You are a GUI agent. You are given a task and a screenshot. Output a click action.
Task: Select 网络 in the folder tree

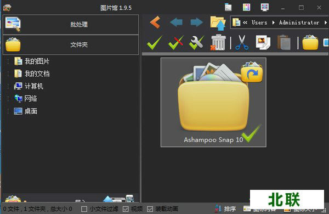(x=31, y=98)
